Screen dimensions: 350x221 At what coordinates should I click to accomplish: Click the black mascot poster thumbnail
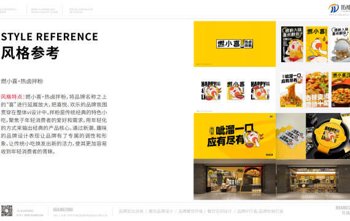pyautogui.click(x=292, y=44)
